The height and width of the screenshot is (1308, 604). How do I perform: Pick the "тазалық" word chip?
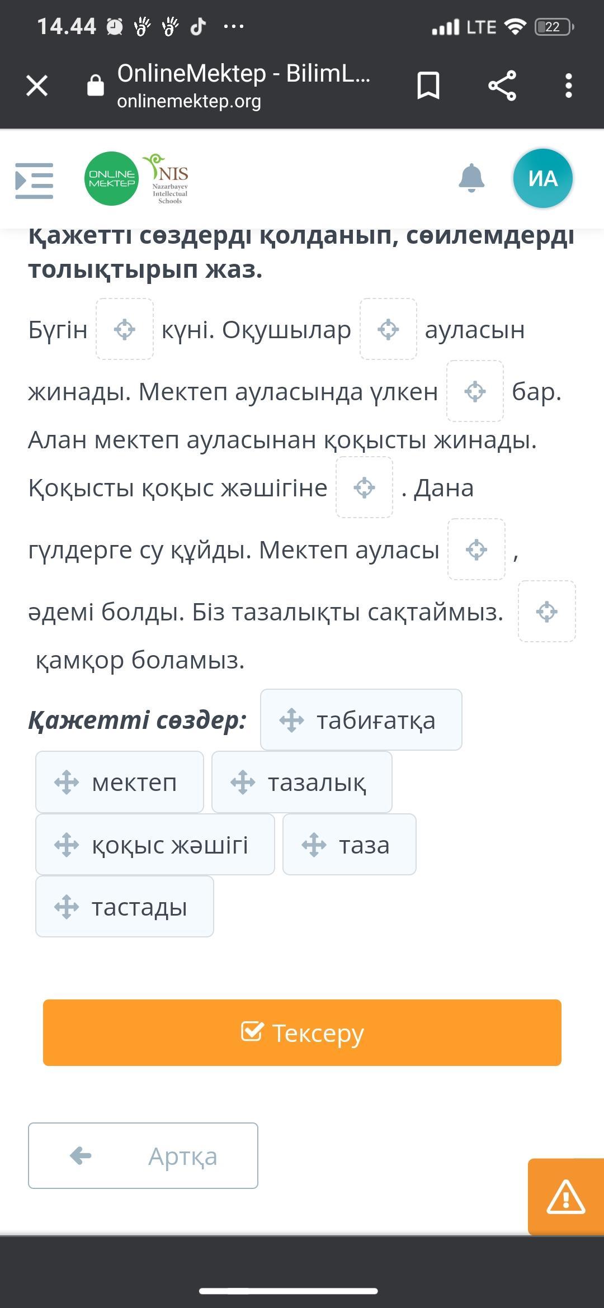coord(302,782)
